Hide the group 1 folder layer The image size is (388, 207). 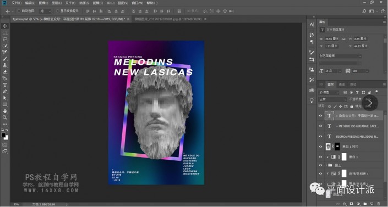(x=320, y=165)
